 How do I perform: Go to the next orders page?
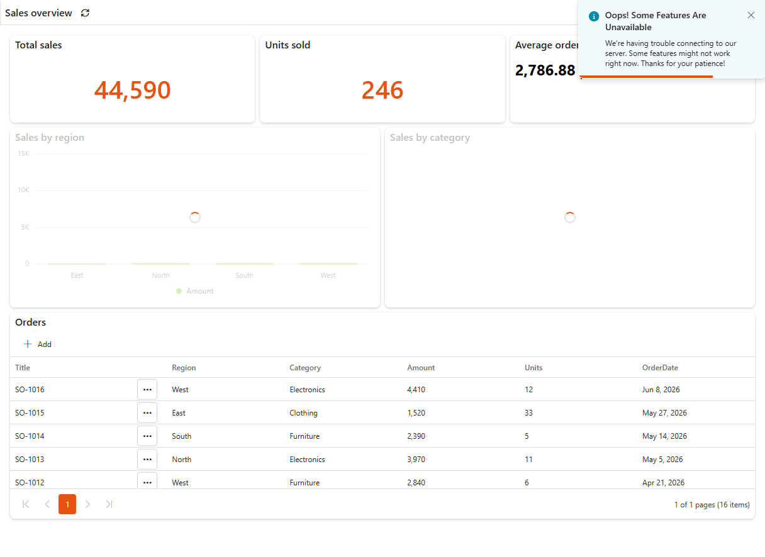click(88, 504)
